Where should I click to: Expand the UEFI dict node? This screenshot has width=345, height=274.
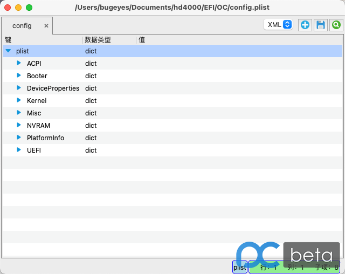(19, 150)
